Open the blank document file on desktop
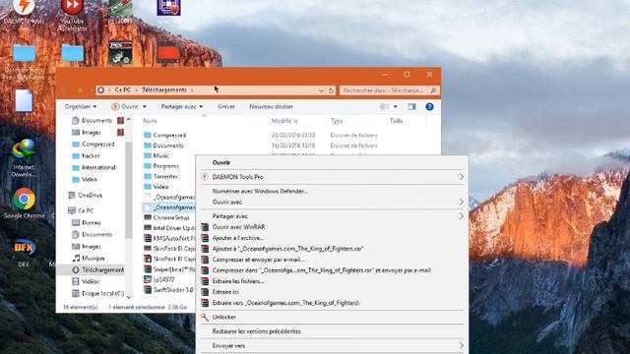 (x=24, y=100)
